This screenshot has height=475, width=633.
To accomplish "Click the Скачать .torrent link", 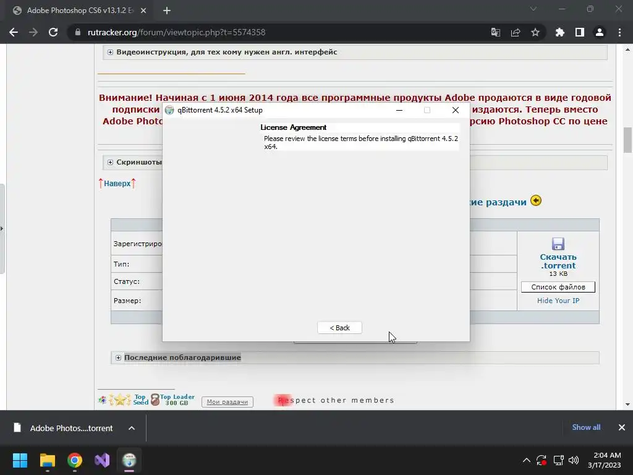I will (558, 262).
